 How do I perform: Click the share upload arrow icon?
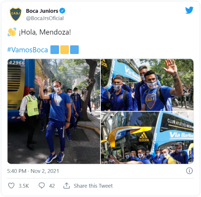coord(67,186)
